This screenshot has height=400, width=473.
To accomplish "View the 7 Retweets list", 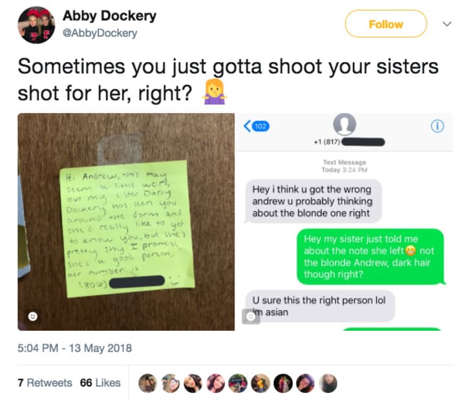I will pyautogui.click(x=45, y=383).
